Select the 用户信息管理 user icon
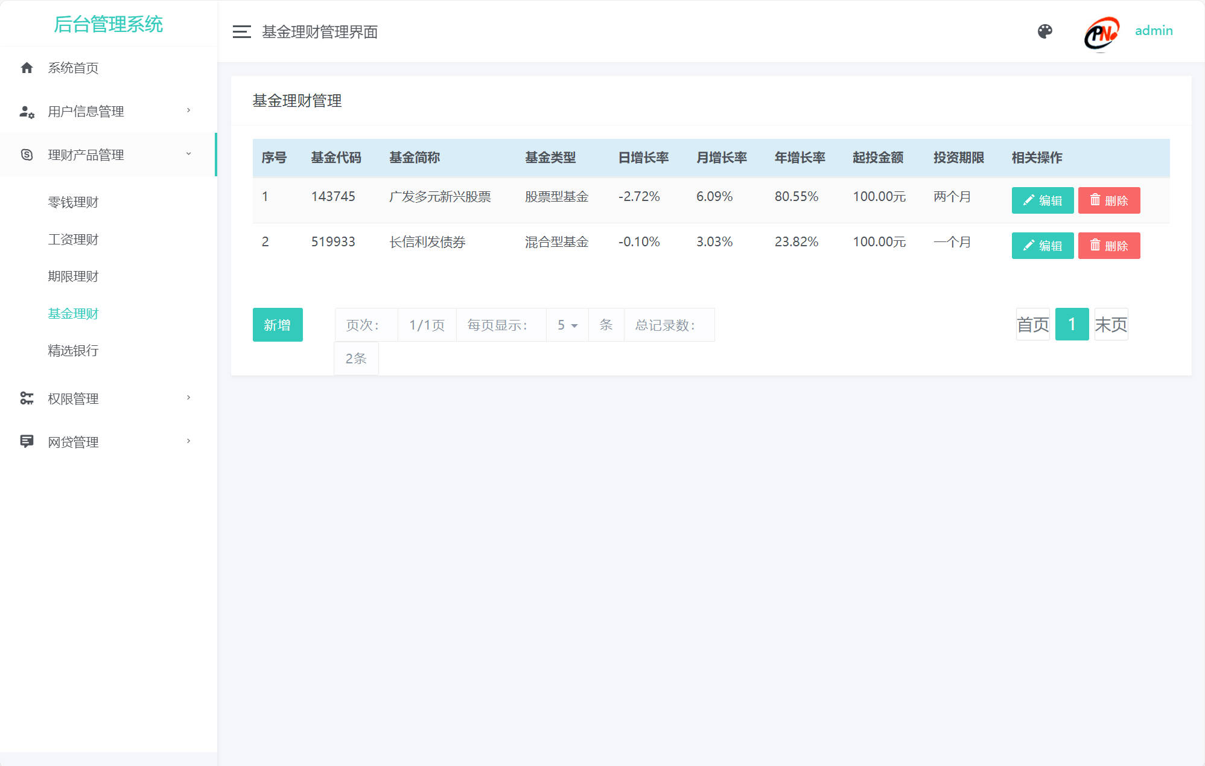 click(x=27, y=111)
